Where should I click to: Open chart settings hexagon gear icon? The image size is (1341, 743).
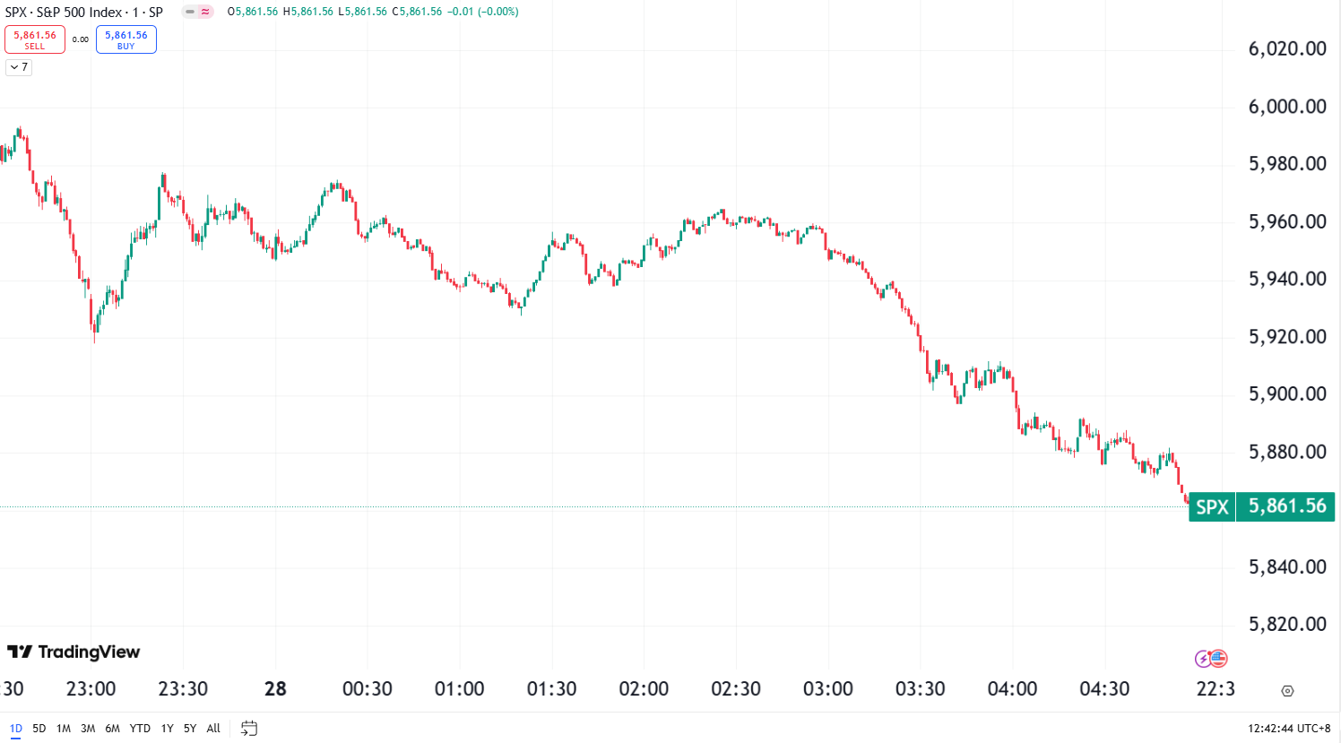point(1287,691)
